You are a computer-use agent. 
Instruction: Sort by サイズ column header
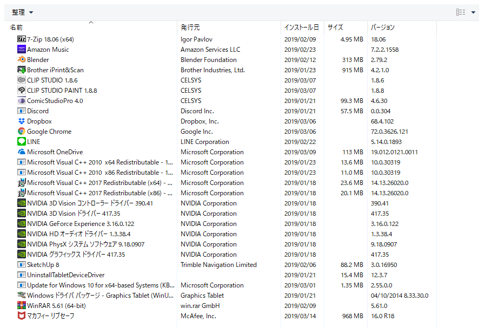(335, 28)
